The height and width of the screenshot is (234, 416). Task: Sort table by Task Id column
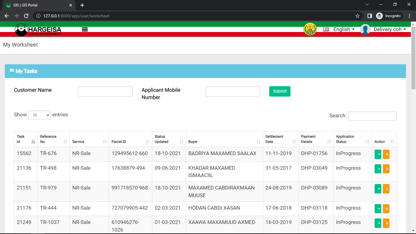tap(26, 139)
